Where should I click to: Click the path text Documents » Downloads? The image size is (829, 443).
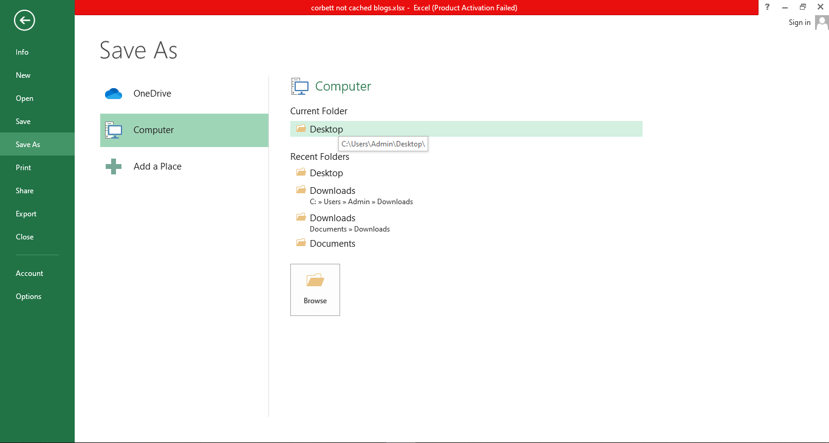pos(350,229)
